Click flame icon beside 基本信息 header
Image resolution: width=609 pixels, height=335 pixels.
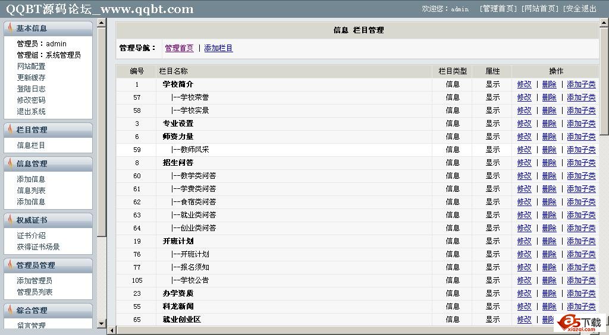(10, 29)
